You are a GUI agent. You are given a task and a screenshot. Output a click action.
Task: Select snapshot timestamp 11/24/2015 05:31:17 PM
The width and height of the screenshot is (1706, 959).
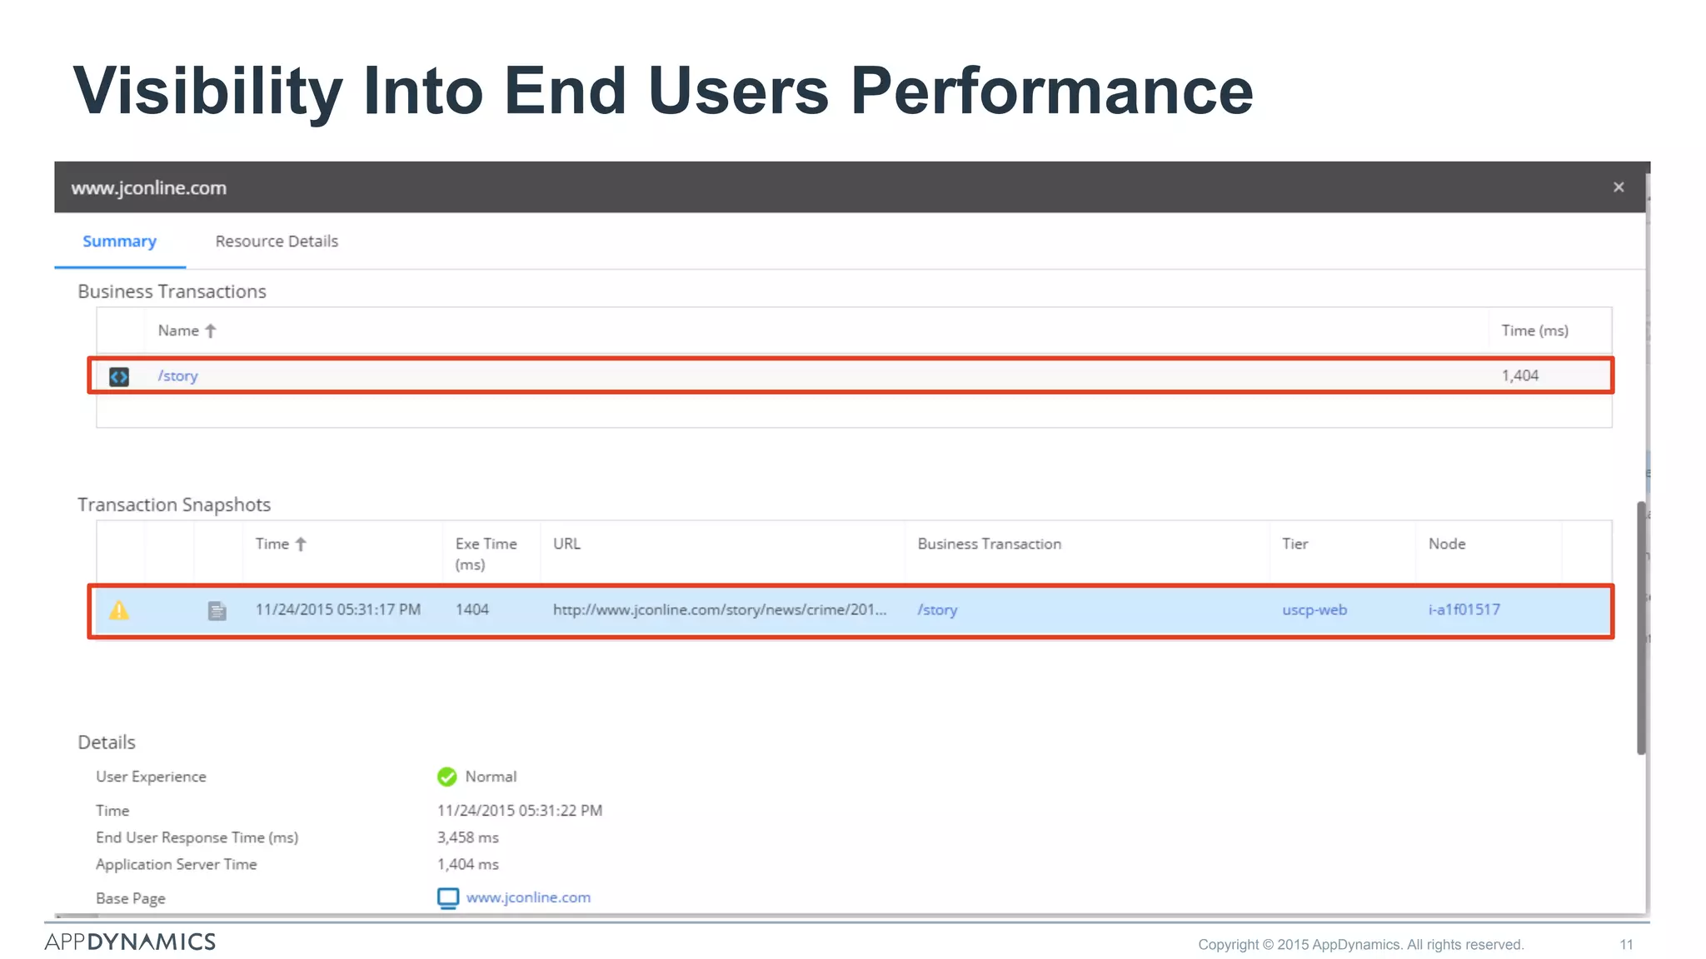[x=337, y=609]
